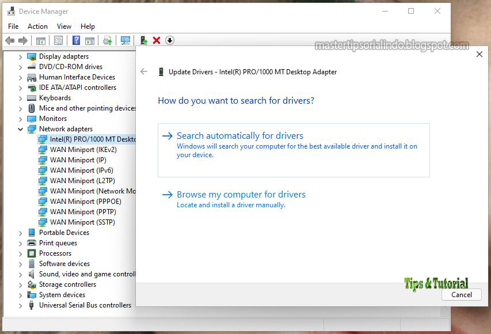Open the Help menu
This screenshot has height=334, width=491.
click(87, 26)
